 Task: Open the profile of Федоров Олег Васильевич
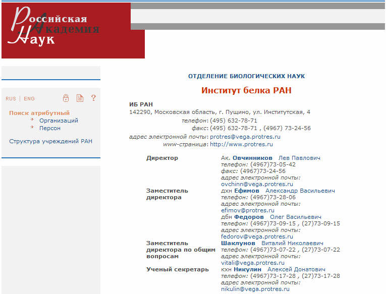pos(278,217)
